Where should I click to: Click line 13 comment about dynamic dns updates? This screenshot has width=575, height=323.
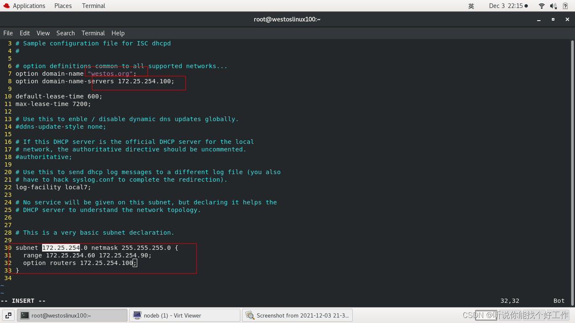tap(127, 119)
